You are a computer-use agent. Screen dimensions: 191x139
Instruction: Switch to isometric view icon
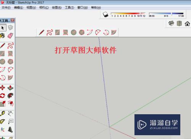coord(171,23)
